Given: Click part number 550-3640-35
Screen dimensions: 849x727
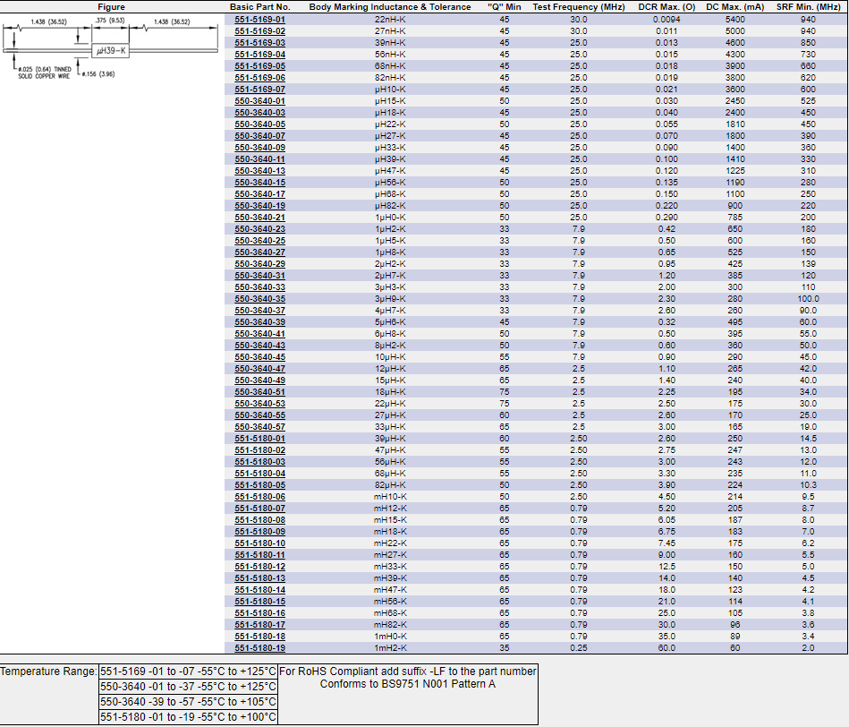Looking at the screenshot, I should [259, 298].
